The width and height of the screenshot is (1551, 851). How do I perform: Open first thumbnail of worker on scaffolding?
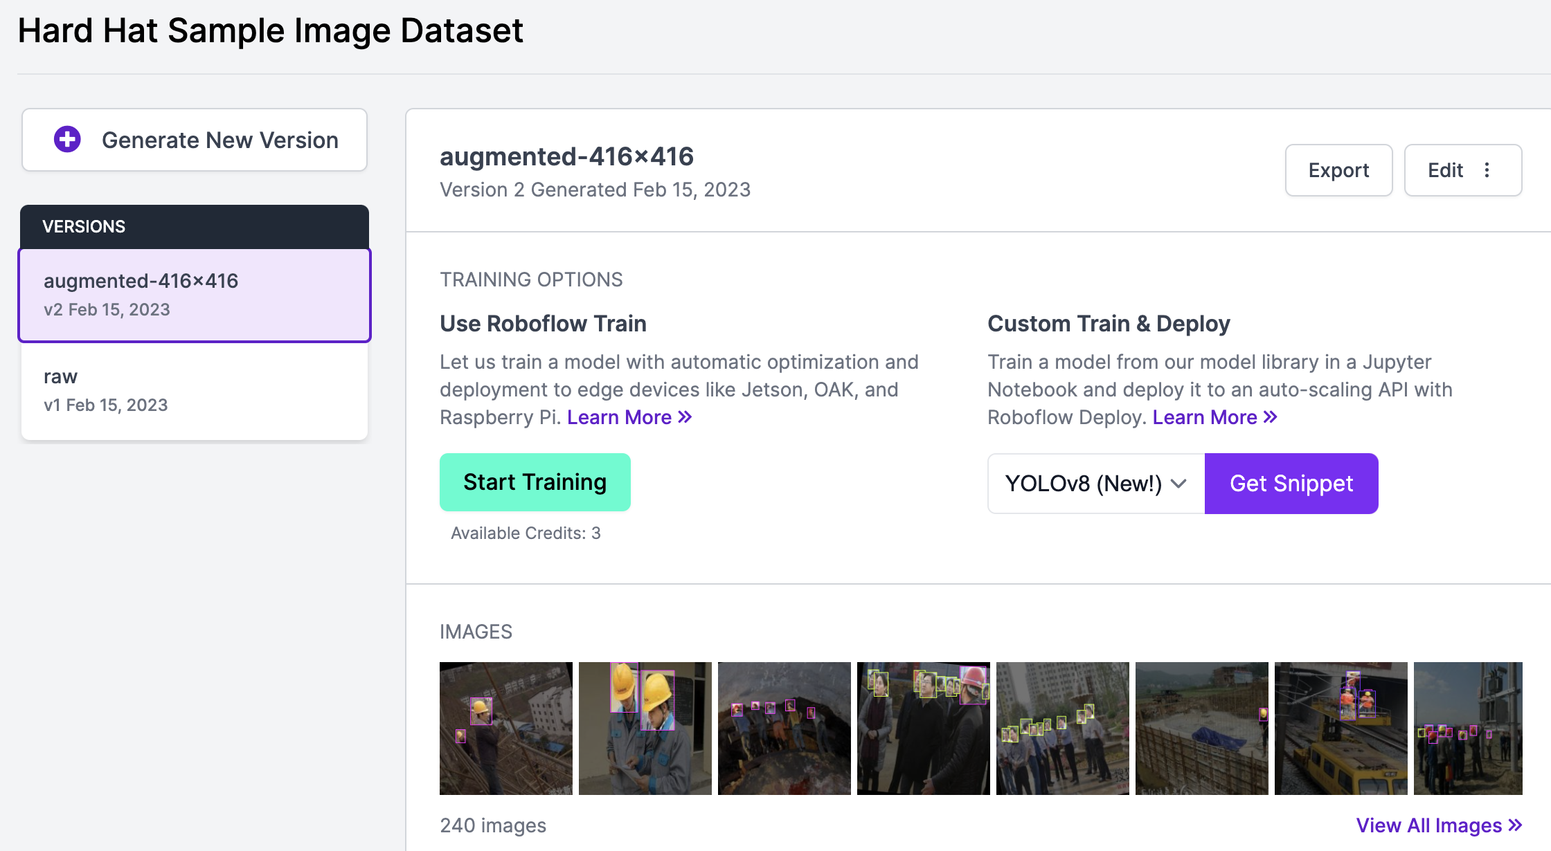[x=505, y=728]
